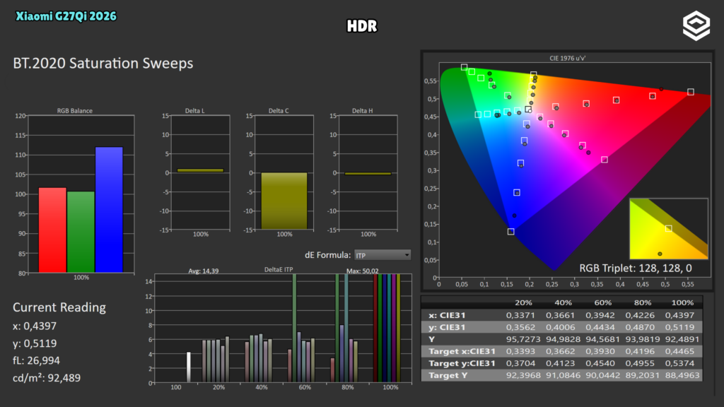Click the RGB Triplet: 128, 128, 0 label
The width and height of the screenshot is (724, 407).
coord(636,268)
